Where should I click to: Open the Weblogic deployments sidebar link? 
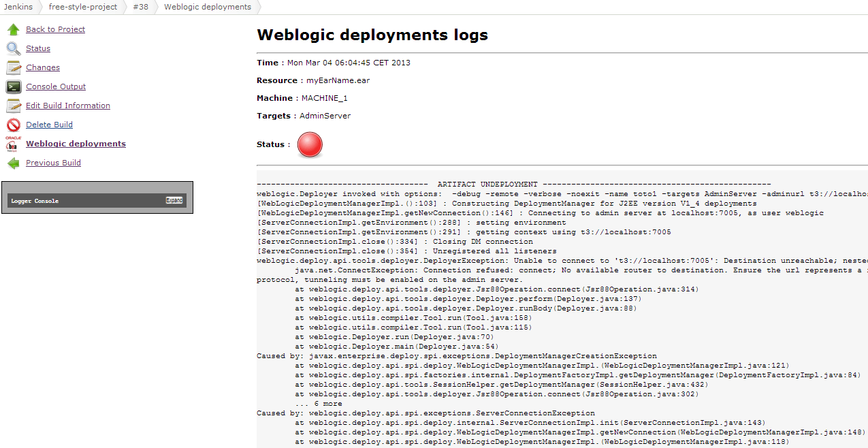[75, 143]
